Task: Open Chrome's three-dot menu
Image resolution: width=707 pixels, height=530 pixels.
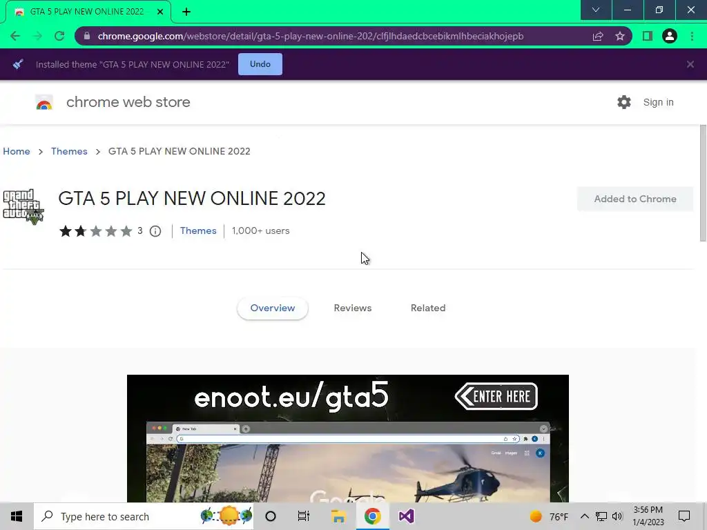Action: pyautogui.click(x=692, y=36)
